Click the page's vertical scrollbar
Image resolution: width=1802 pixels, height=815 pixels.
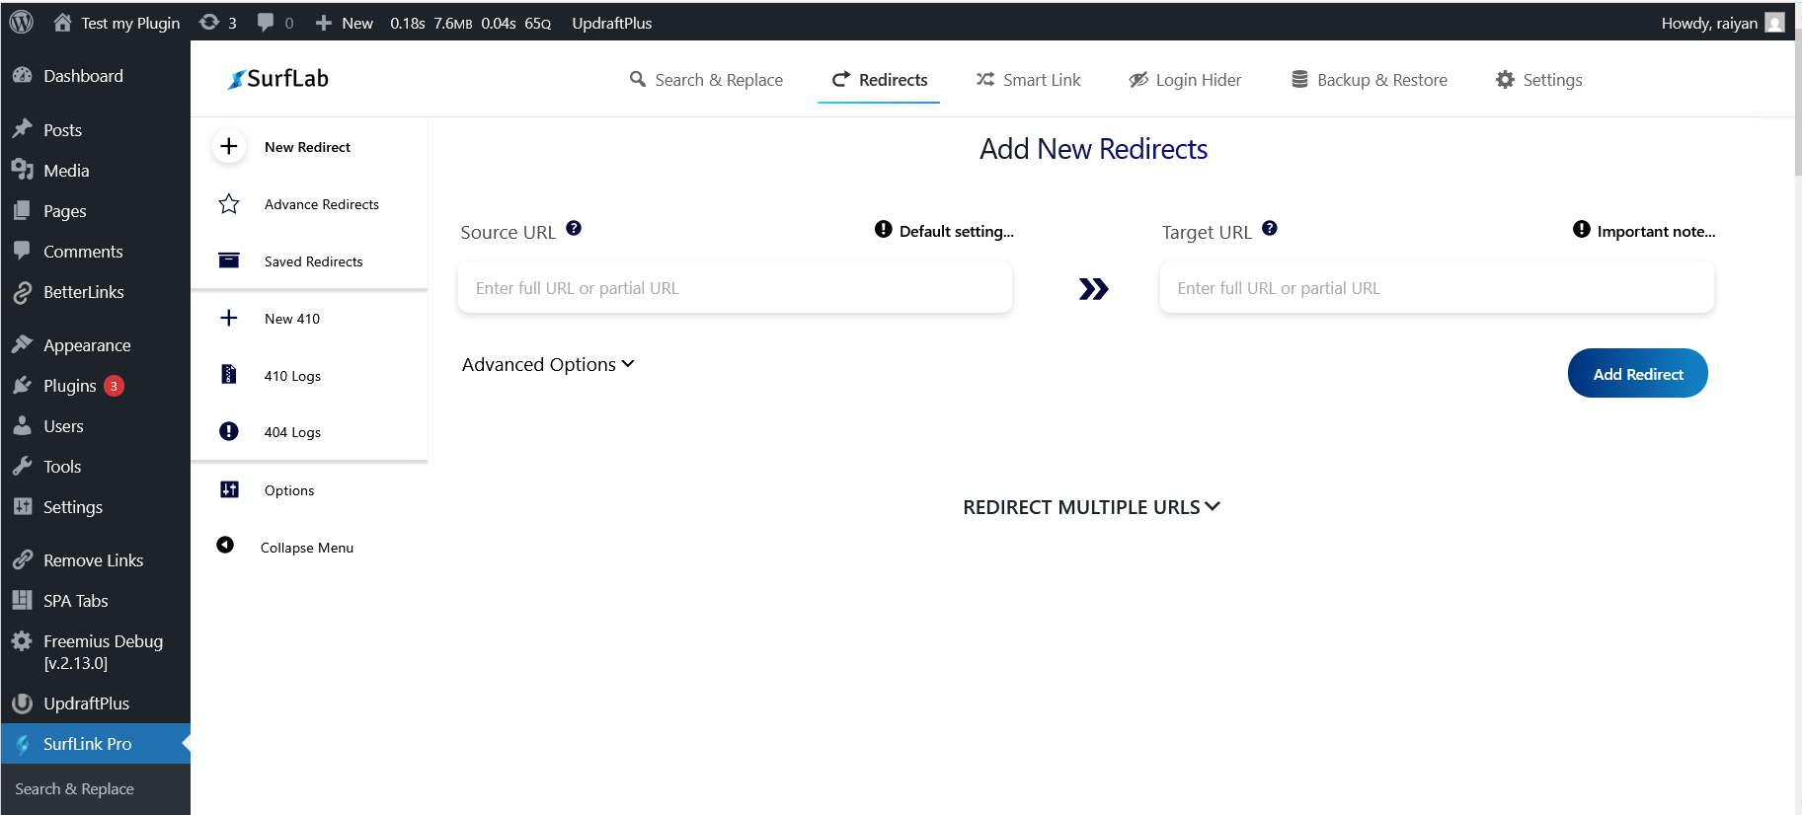point(1797,99)
